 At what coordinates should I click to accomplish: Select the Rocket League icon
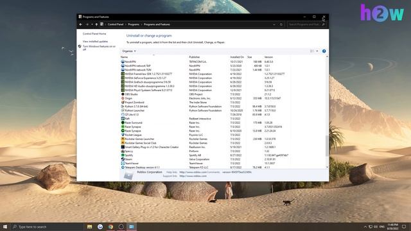tap(123, 135)
